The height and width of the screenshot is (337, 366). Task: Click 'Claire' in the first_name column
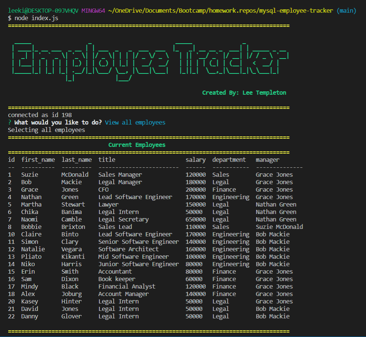pos(31,234)
